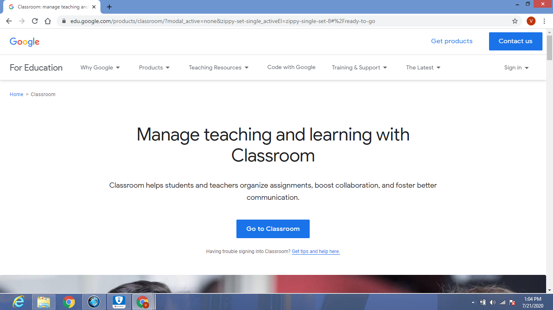Open Code with Google menu item
The image size is (553, 310).
[291, 67]
